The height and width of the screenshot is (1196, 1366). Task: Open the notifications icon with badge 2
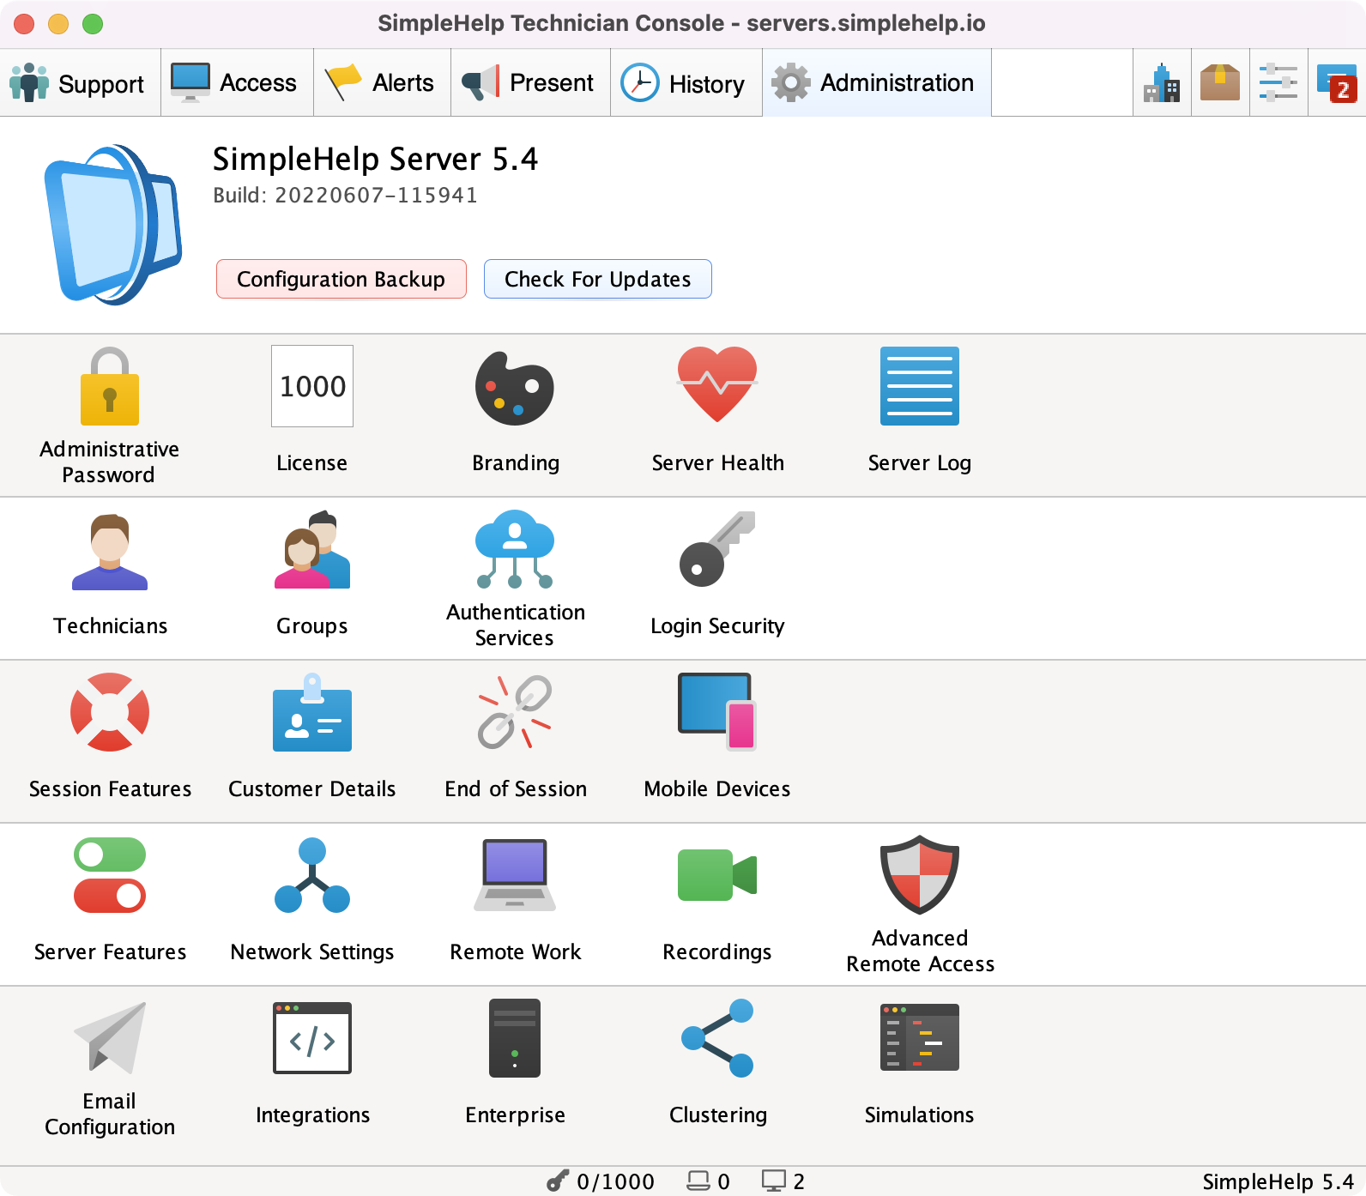(1337, 83)
